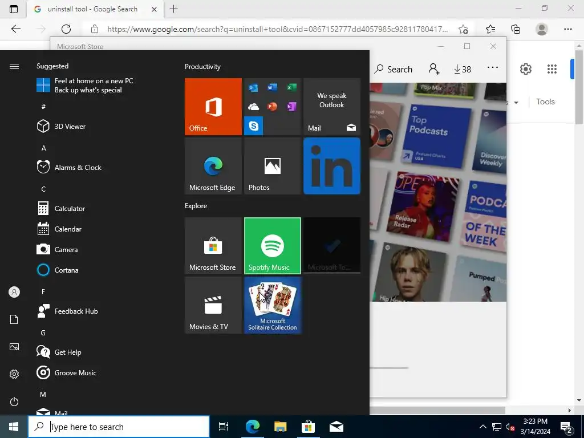
Task: Click the Explore group heading
Action: click(x=196, y=205)
